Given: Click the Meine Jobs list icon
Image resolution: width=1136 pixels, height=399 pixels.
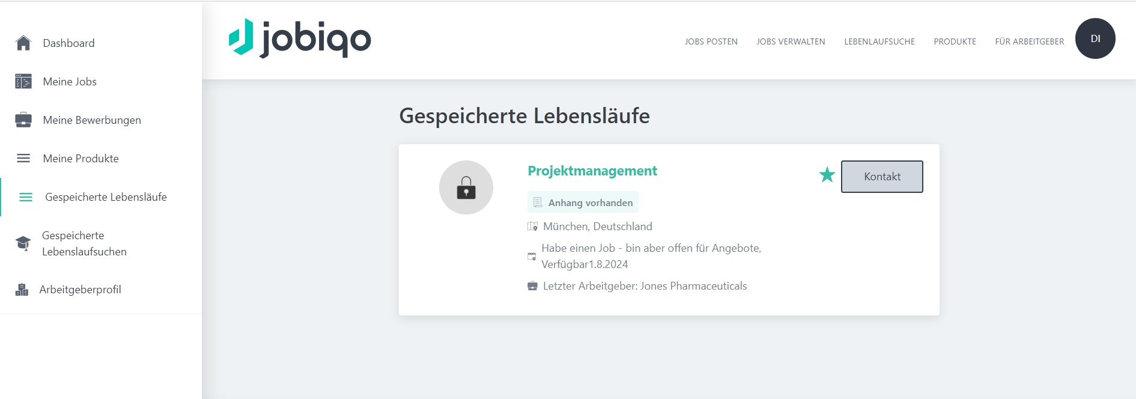Looking at the screenshot, I should point(23,82).
